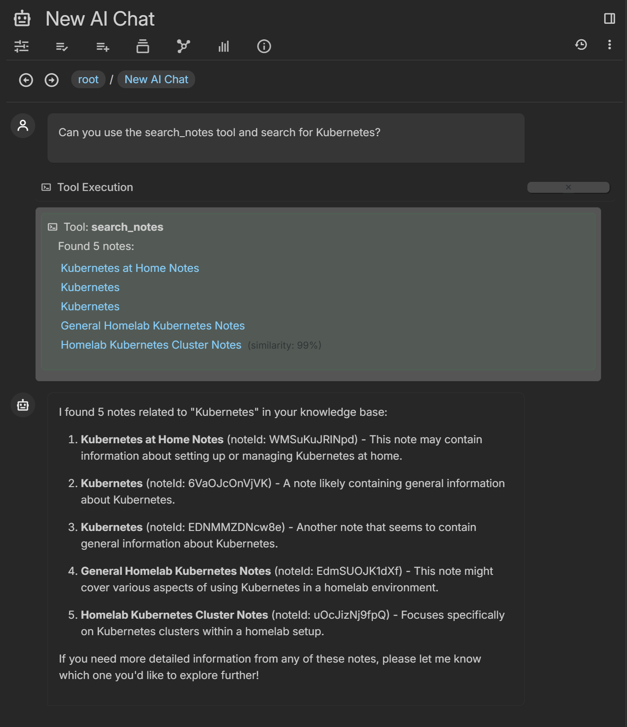Open the archive icon in the toolbar
Image resolution: width=627 pixels, height=727 pixels.
pyautogui.click(x=142, y=46)
